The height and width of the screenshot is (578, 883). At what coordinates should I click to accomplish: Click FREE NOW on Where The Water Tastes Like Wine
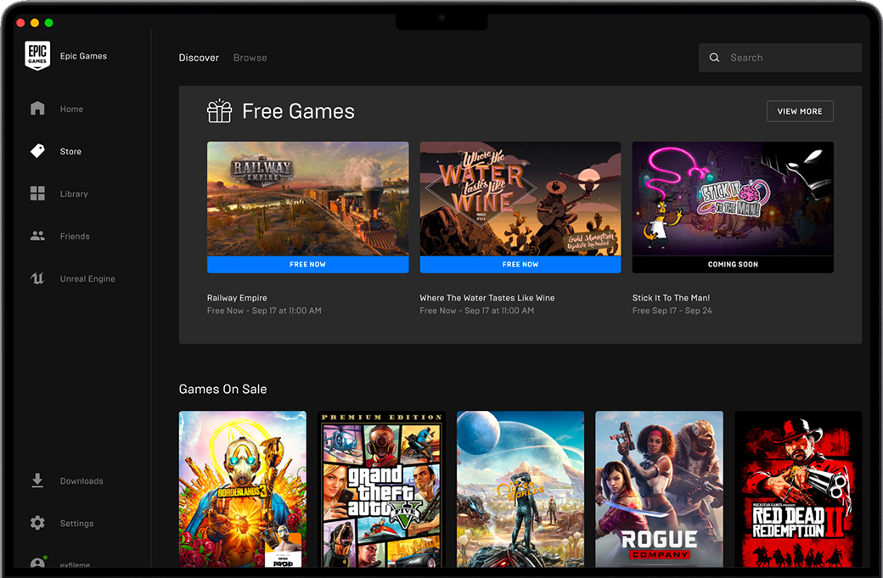click(x=520, y=264)
